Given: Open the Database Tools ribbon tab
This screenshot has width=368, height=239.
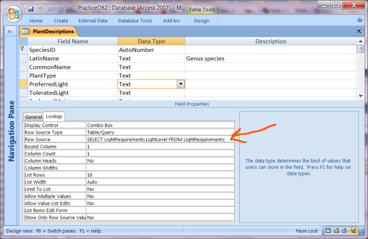Looking at the screenshot, I should click(x=135, y=21).
